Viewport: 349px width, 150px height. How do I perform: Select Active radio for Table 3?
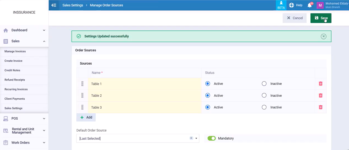(208, 107)
